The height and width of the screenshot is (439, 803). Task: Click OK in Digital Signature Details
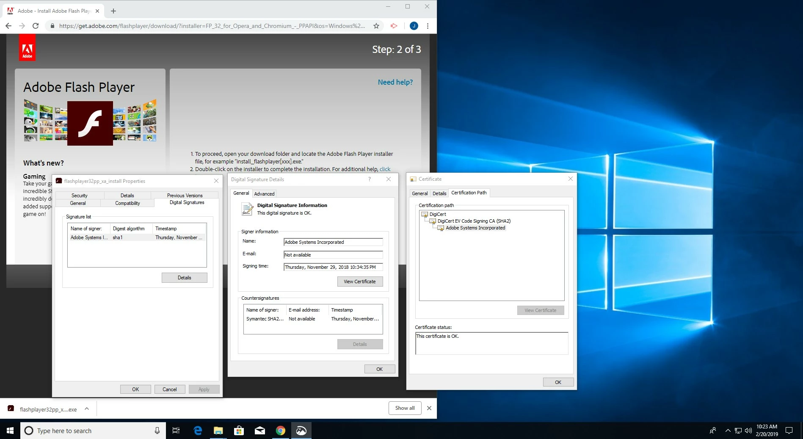coord(380,369)
